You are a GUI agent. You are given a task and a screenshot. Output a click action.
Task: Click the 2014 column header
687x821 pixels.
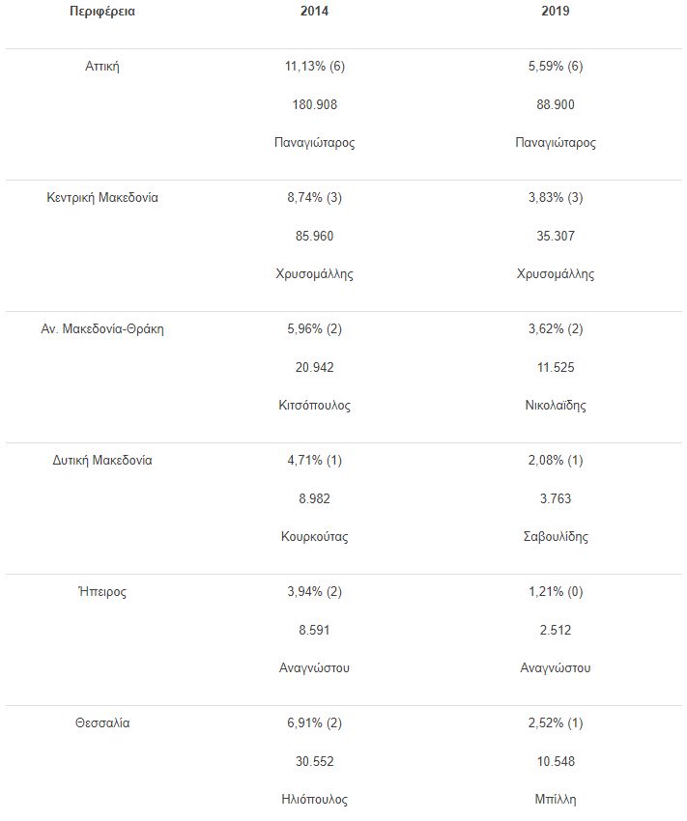coord(314,12)
